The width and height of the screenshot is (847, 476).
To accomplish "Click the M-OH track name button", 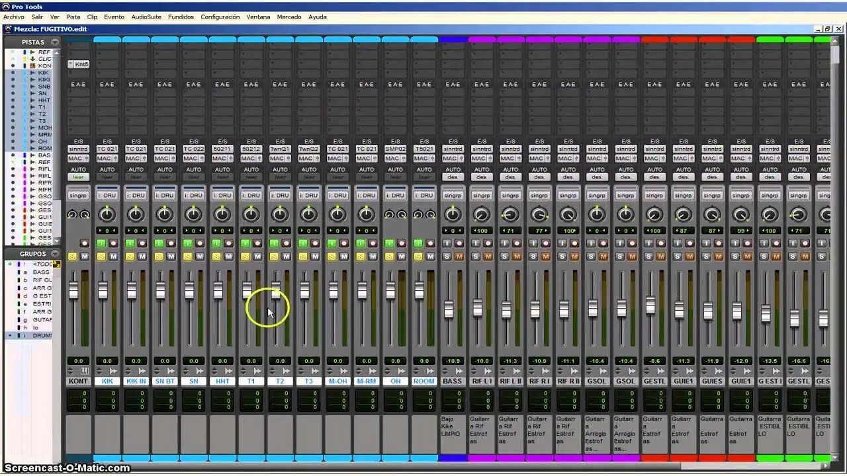I will tap(337, 381).
